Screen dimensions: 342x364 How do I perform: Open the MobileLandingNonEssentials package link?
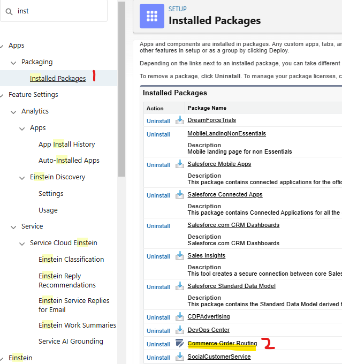(226, 133)
